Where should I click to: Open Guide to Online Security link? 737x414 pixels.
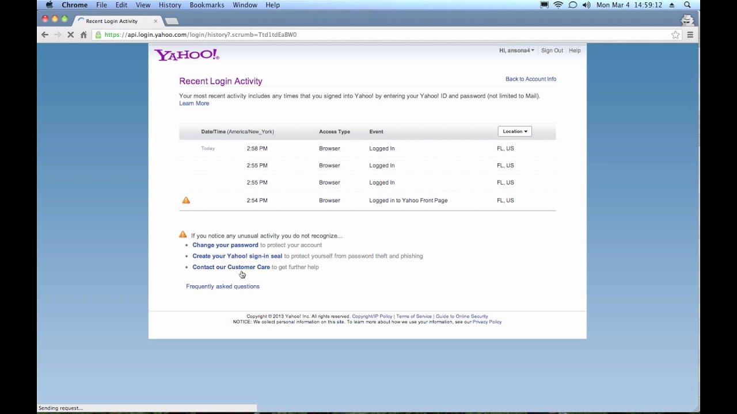(x=462, y=316)
